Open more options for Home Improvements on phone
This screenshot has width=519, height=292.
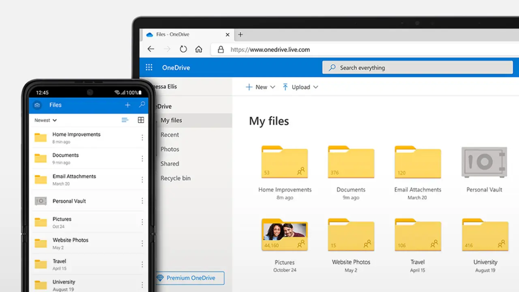(x=142, y=138)
